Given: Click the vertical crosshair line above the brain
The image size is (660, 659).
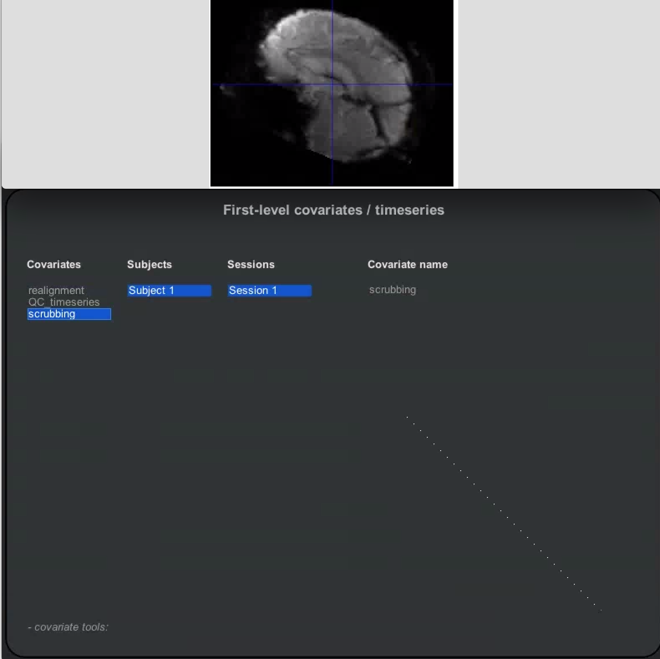Looking at the screenshot, I should 332,5.
